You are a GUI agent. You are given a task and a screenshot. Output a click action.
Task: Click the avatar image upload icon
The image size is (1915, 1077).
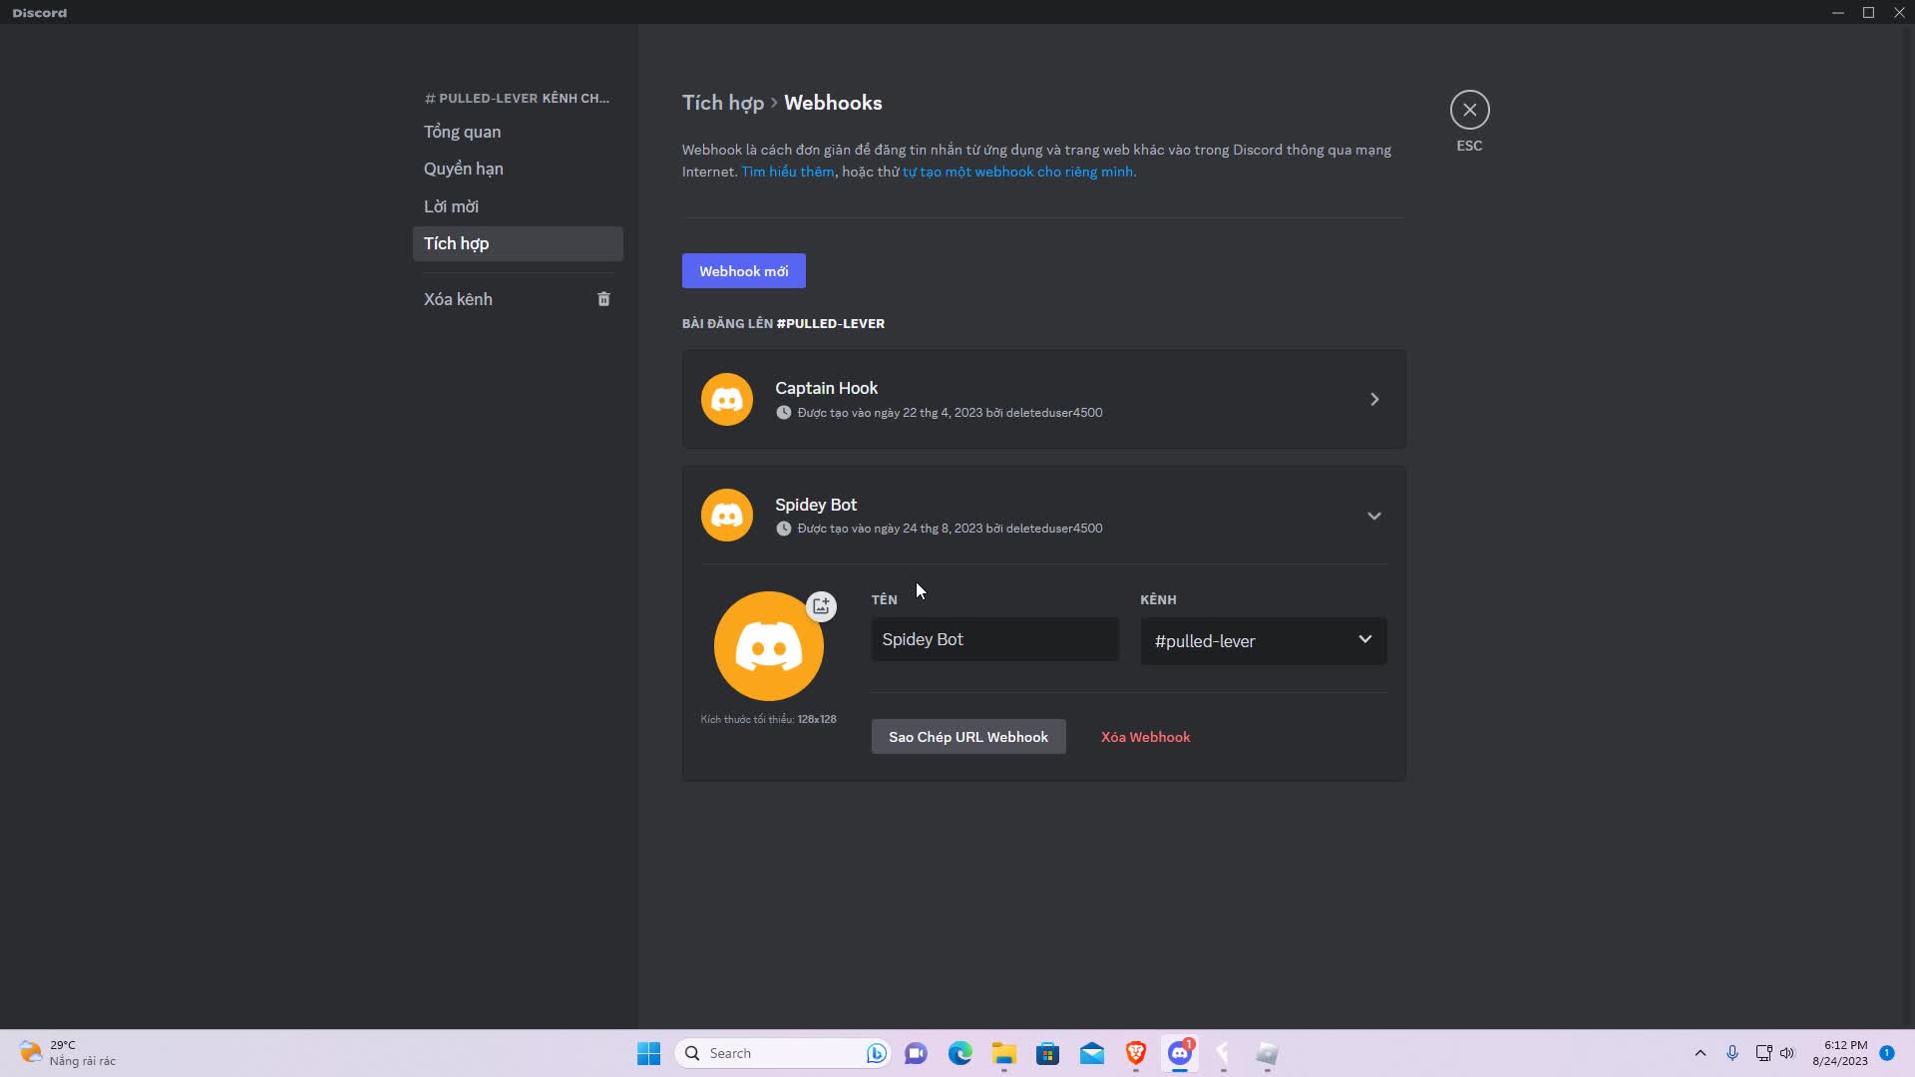[821, 605]
